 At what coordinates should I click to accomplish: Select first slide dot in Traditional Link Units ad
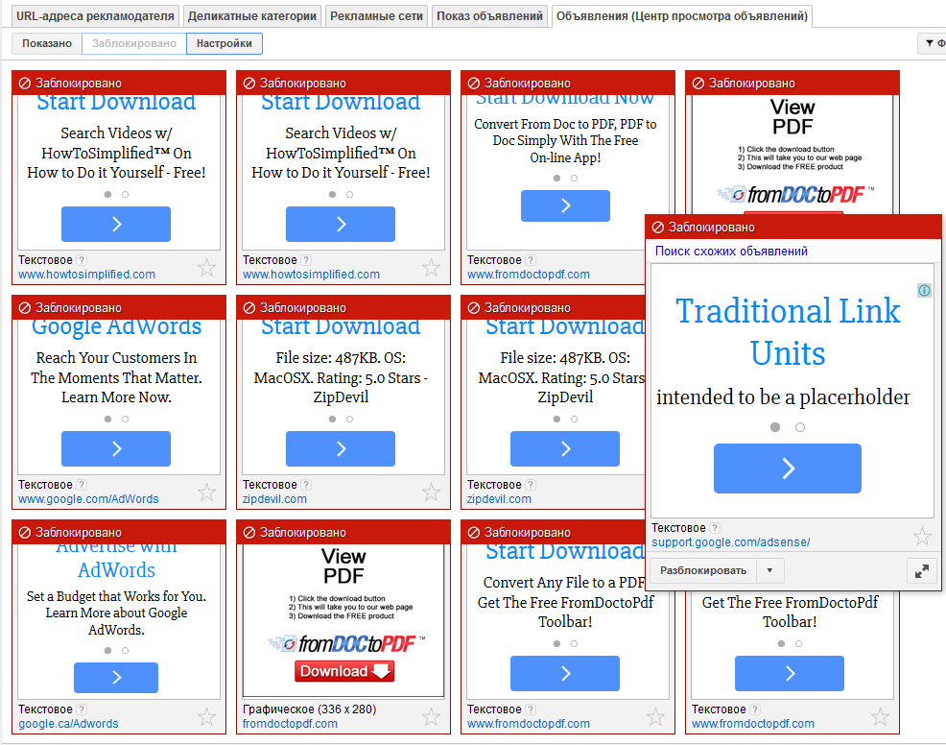coord(775,427)
